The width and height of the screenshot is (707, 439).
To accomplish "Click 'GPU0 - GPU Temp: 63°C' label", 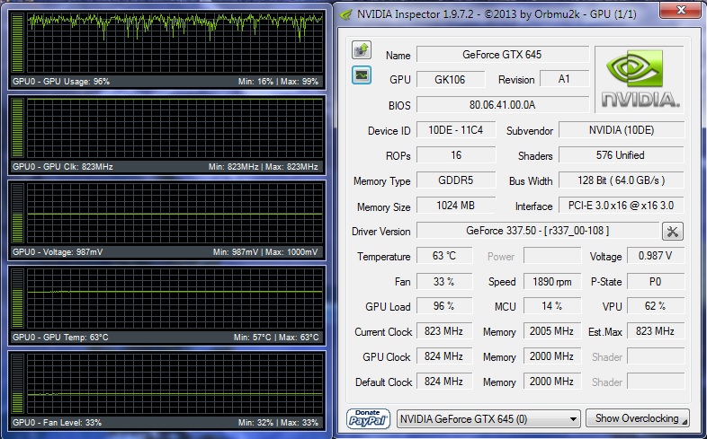I will coord(60,338).
